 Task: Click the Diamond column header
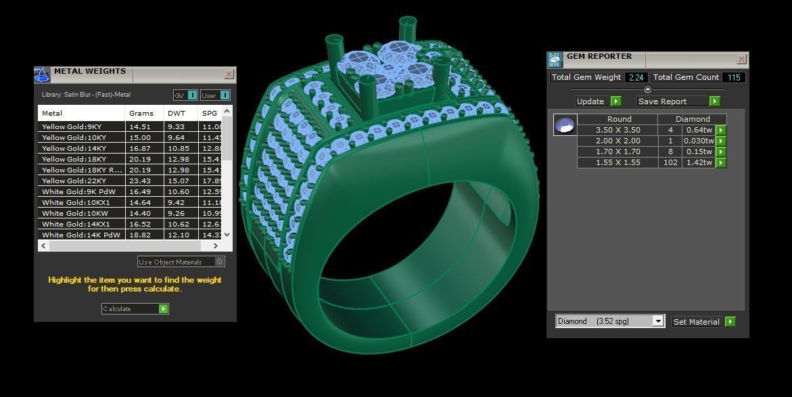coord(693,119)
